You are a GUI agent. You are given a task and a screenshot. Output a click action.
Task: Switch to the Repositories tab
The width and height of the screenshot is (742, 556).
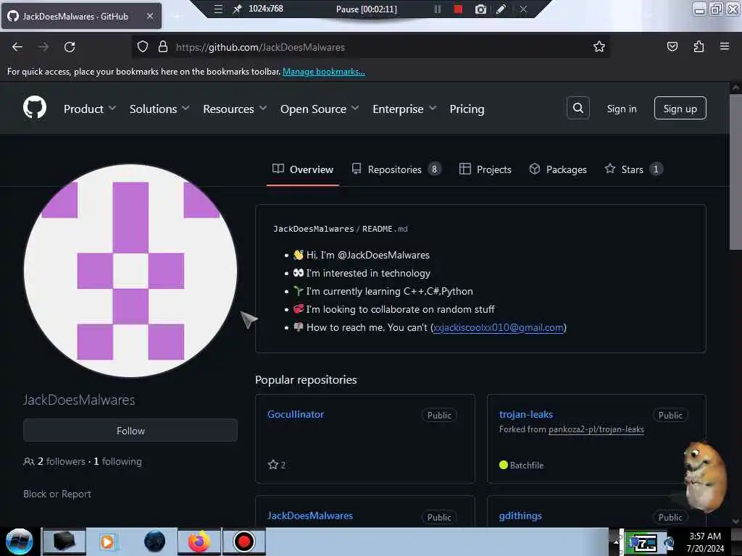click(396, 169)
